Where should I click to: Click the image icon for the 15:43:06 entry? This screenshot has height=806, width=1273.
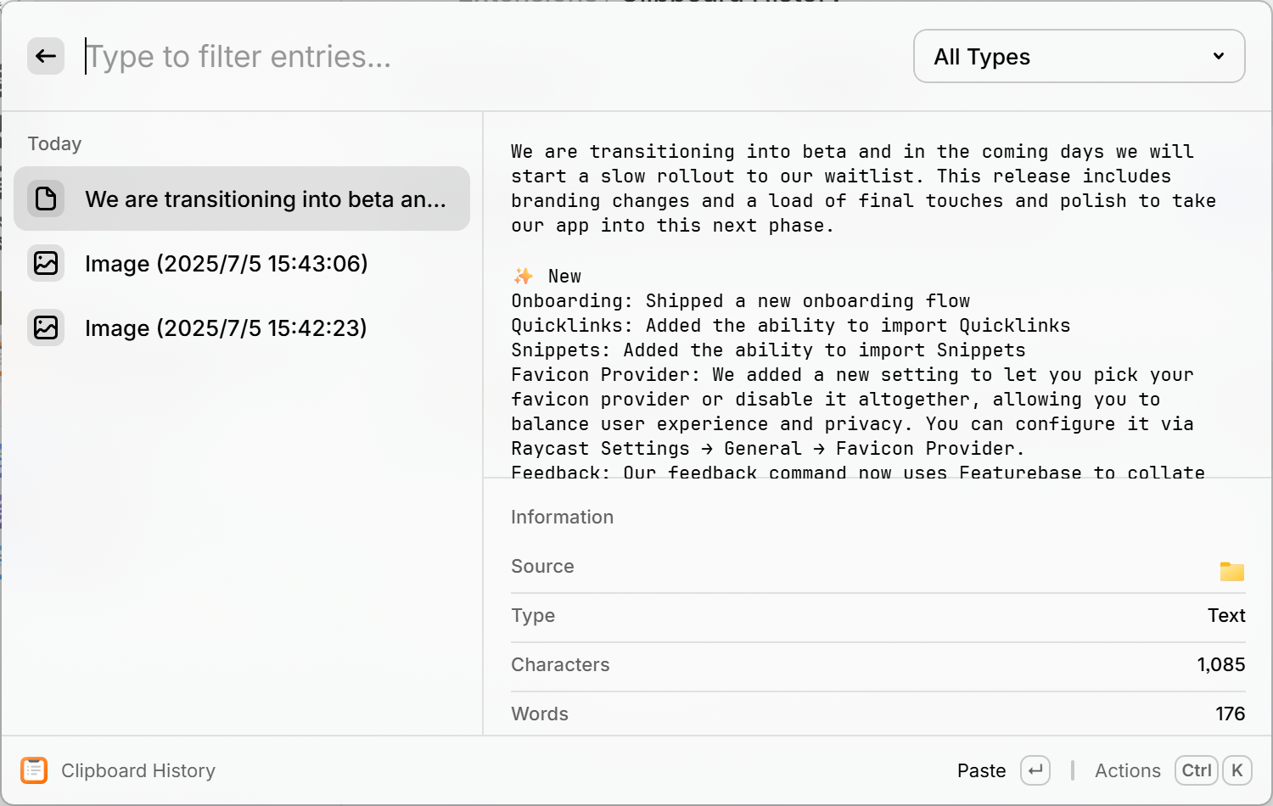[x=46, y=263]
